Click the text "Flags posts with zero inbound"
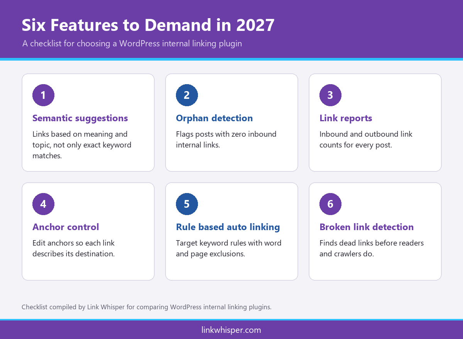The image size is (463, 339). click(x=226, y=134)
